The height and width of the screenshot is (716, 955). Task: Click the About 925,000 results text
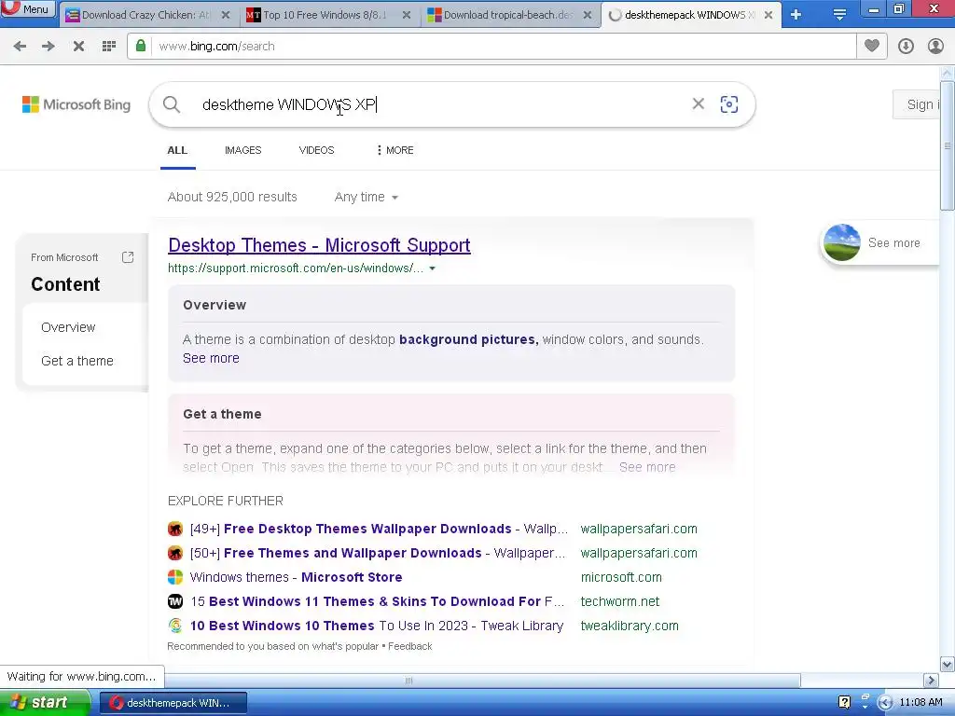[x=232, y=198]
